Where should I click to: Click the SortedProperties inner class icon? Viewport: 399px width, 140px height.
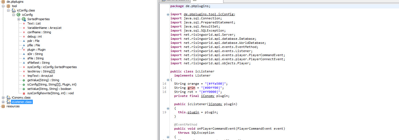coord(24,19)
